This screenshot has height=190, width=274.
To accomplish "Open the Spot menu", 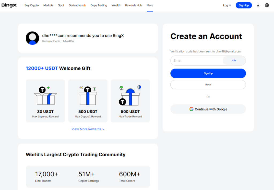I will [61, 5].
